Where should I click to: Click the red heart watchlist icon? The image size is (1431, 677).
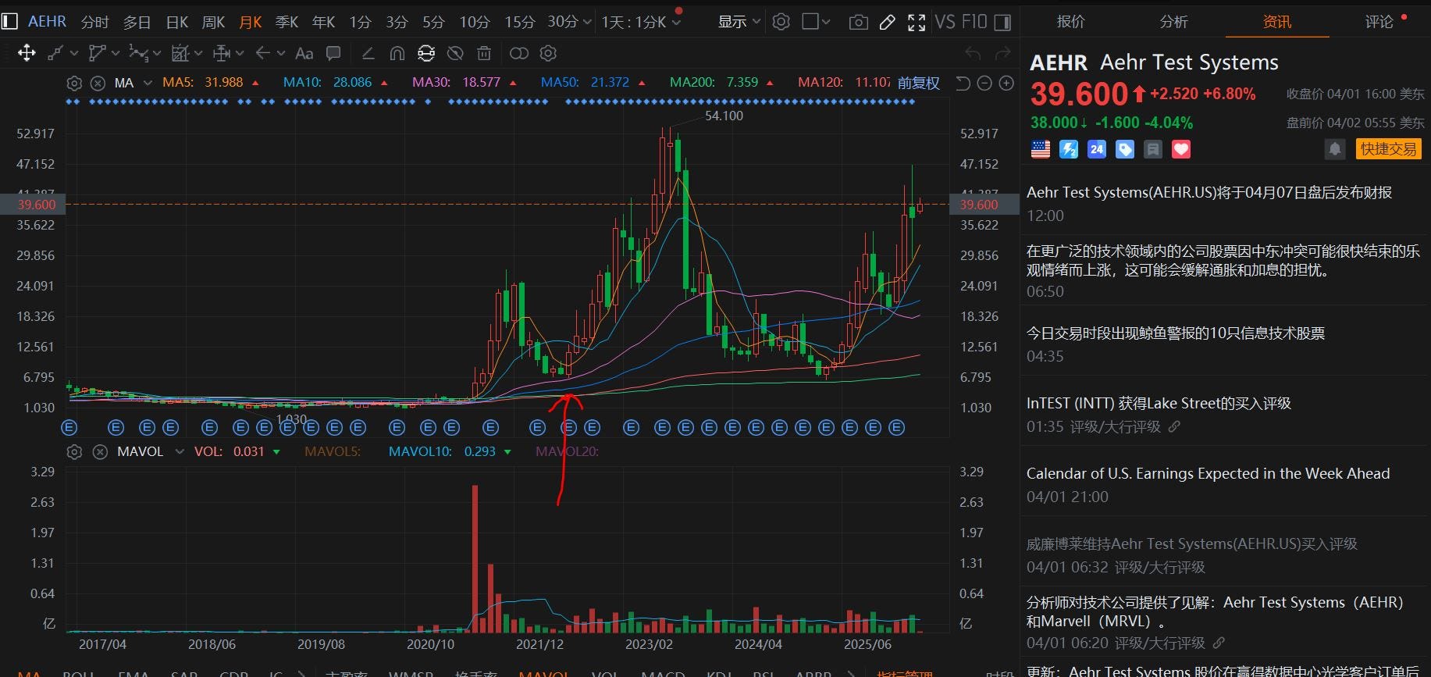(x=1181, y=149)
